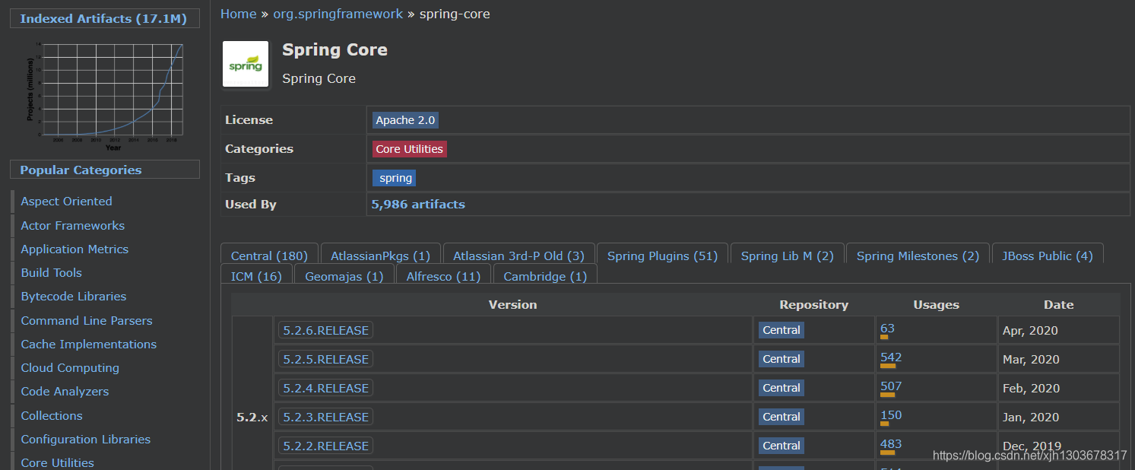Open the Aspect Oriented category
This screenshot has width=1135, height=470.
[66, 202]
